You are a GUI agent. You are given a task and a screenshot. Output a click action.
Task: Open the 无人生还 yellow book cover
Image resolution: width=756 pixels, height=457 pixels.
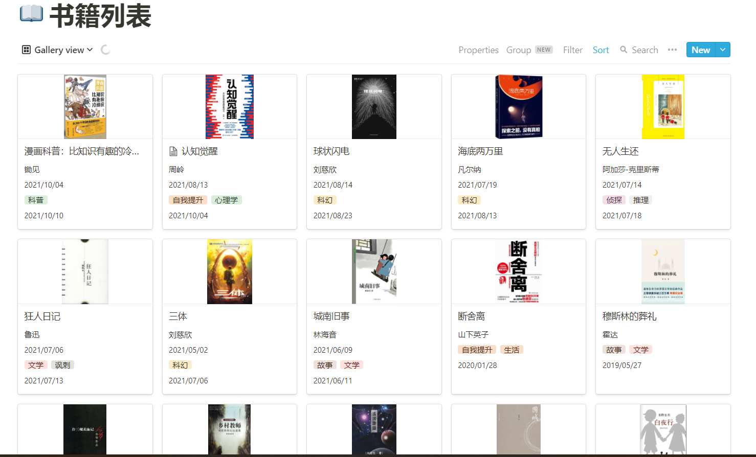coord(663,107)
